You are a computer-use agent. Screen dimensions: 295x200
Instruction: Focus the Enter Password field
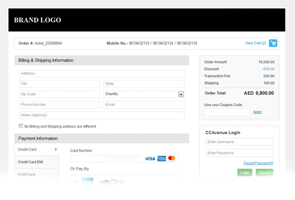point(239,153)
